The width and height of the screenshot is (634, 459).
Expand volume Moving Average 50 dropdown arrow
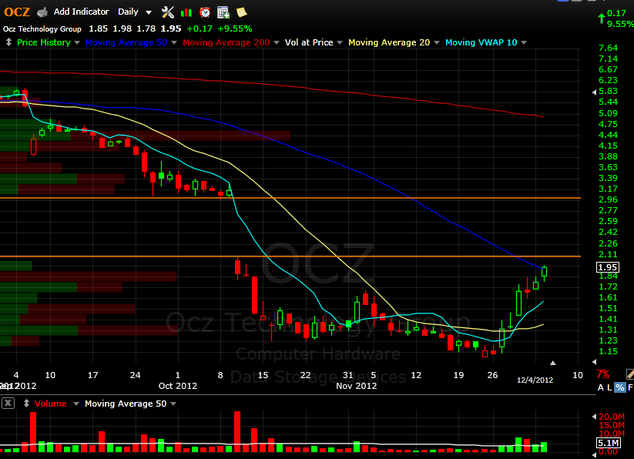click(x=173, y=404)
